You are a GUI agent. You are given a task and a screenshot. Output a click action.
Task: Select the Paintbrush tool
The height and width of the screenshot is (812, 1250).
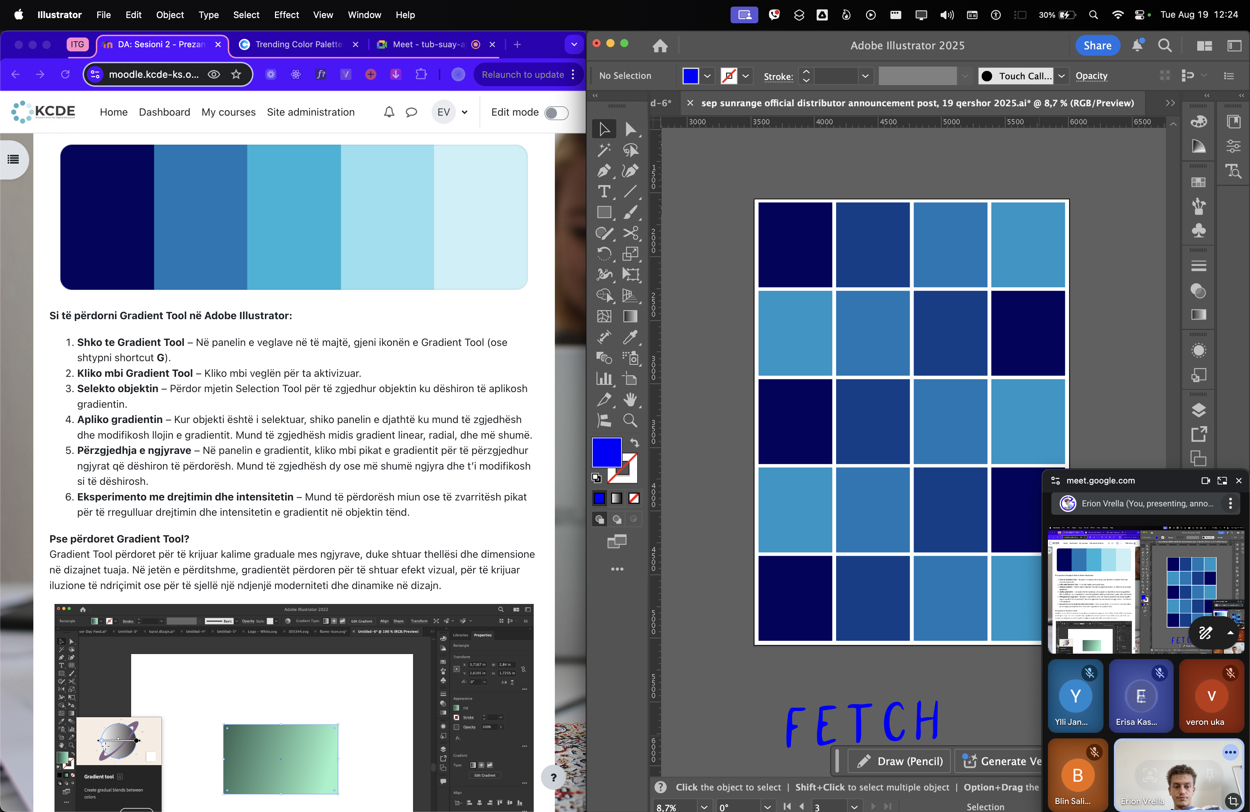tap(630, 212)
